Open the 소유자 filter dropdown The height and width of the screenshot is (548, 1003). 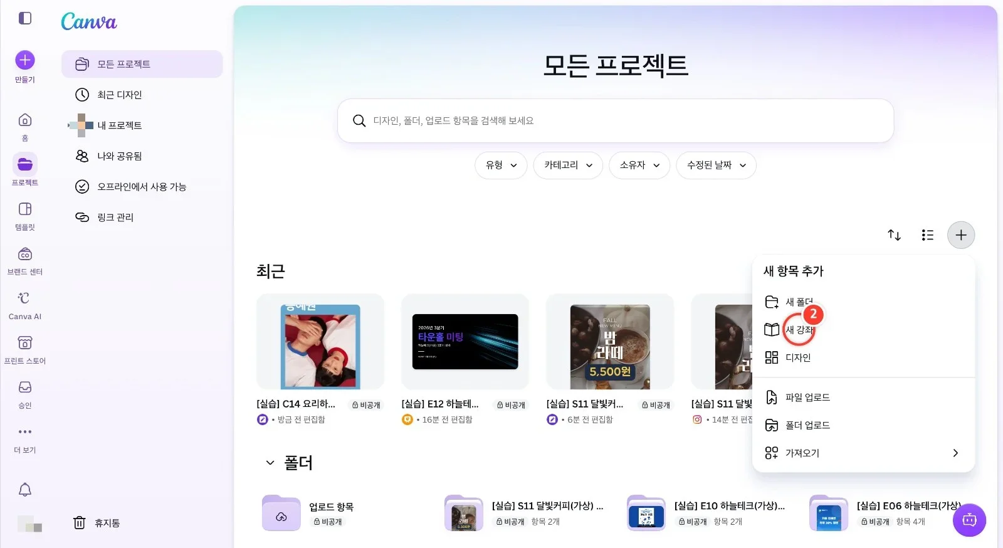(639, 166)
